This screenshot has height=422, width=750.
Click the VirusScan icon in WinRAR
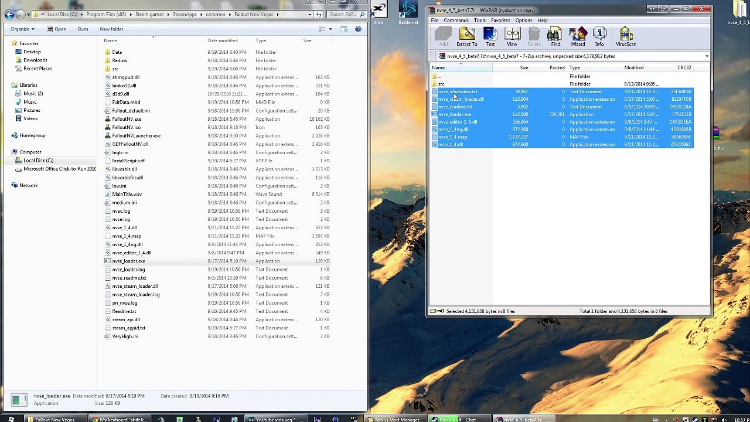(626, 36)
